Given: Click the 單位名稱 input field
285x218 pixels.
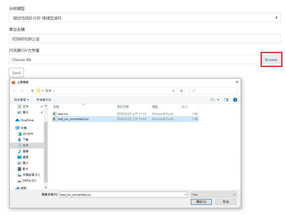Looking at the screenshot, I should (145, 38).
